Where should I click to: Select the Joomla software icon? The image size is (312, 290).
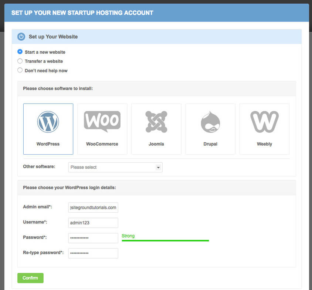point(156,129)
